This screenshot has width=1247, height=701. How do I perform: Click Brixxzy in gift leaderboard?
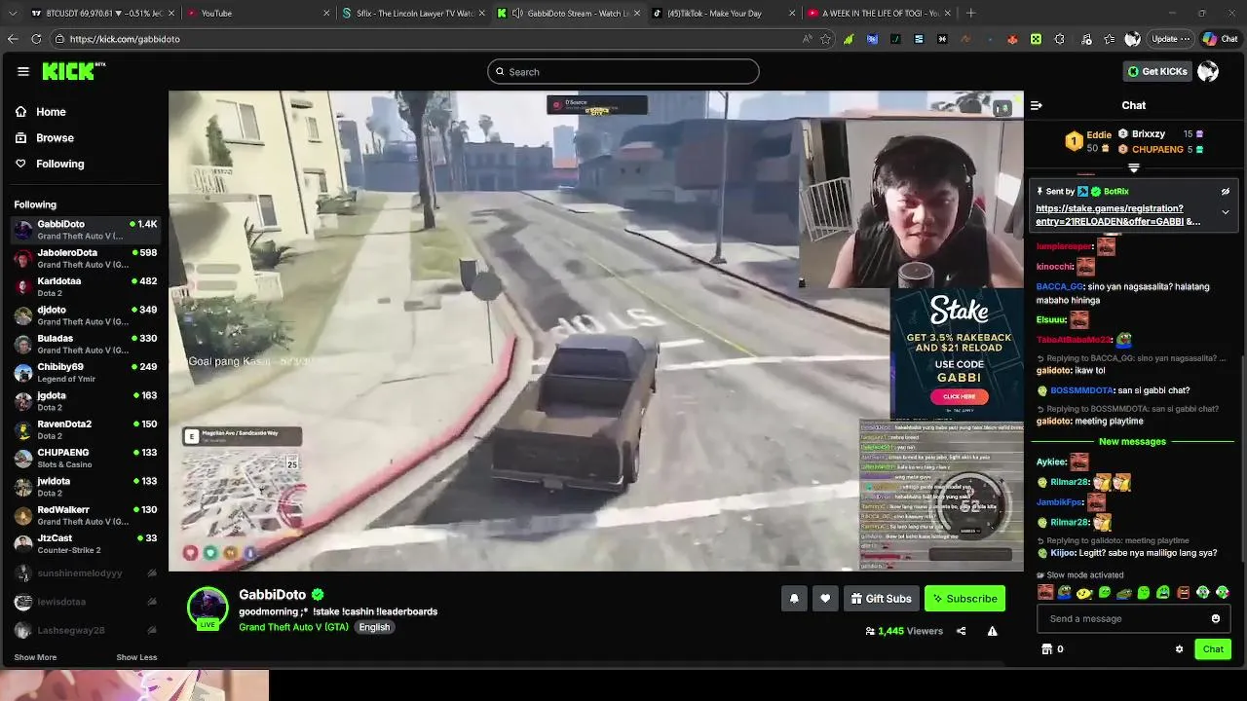pyautogui.click(x=1149, y=134)
